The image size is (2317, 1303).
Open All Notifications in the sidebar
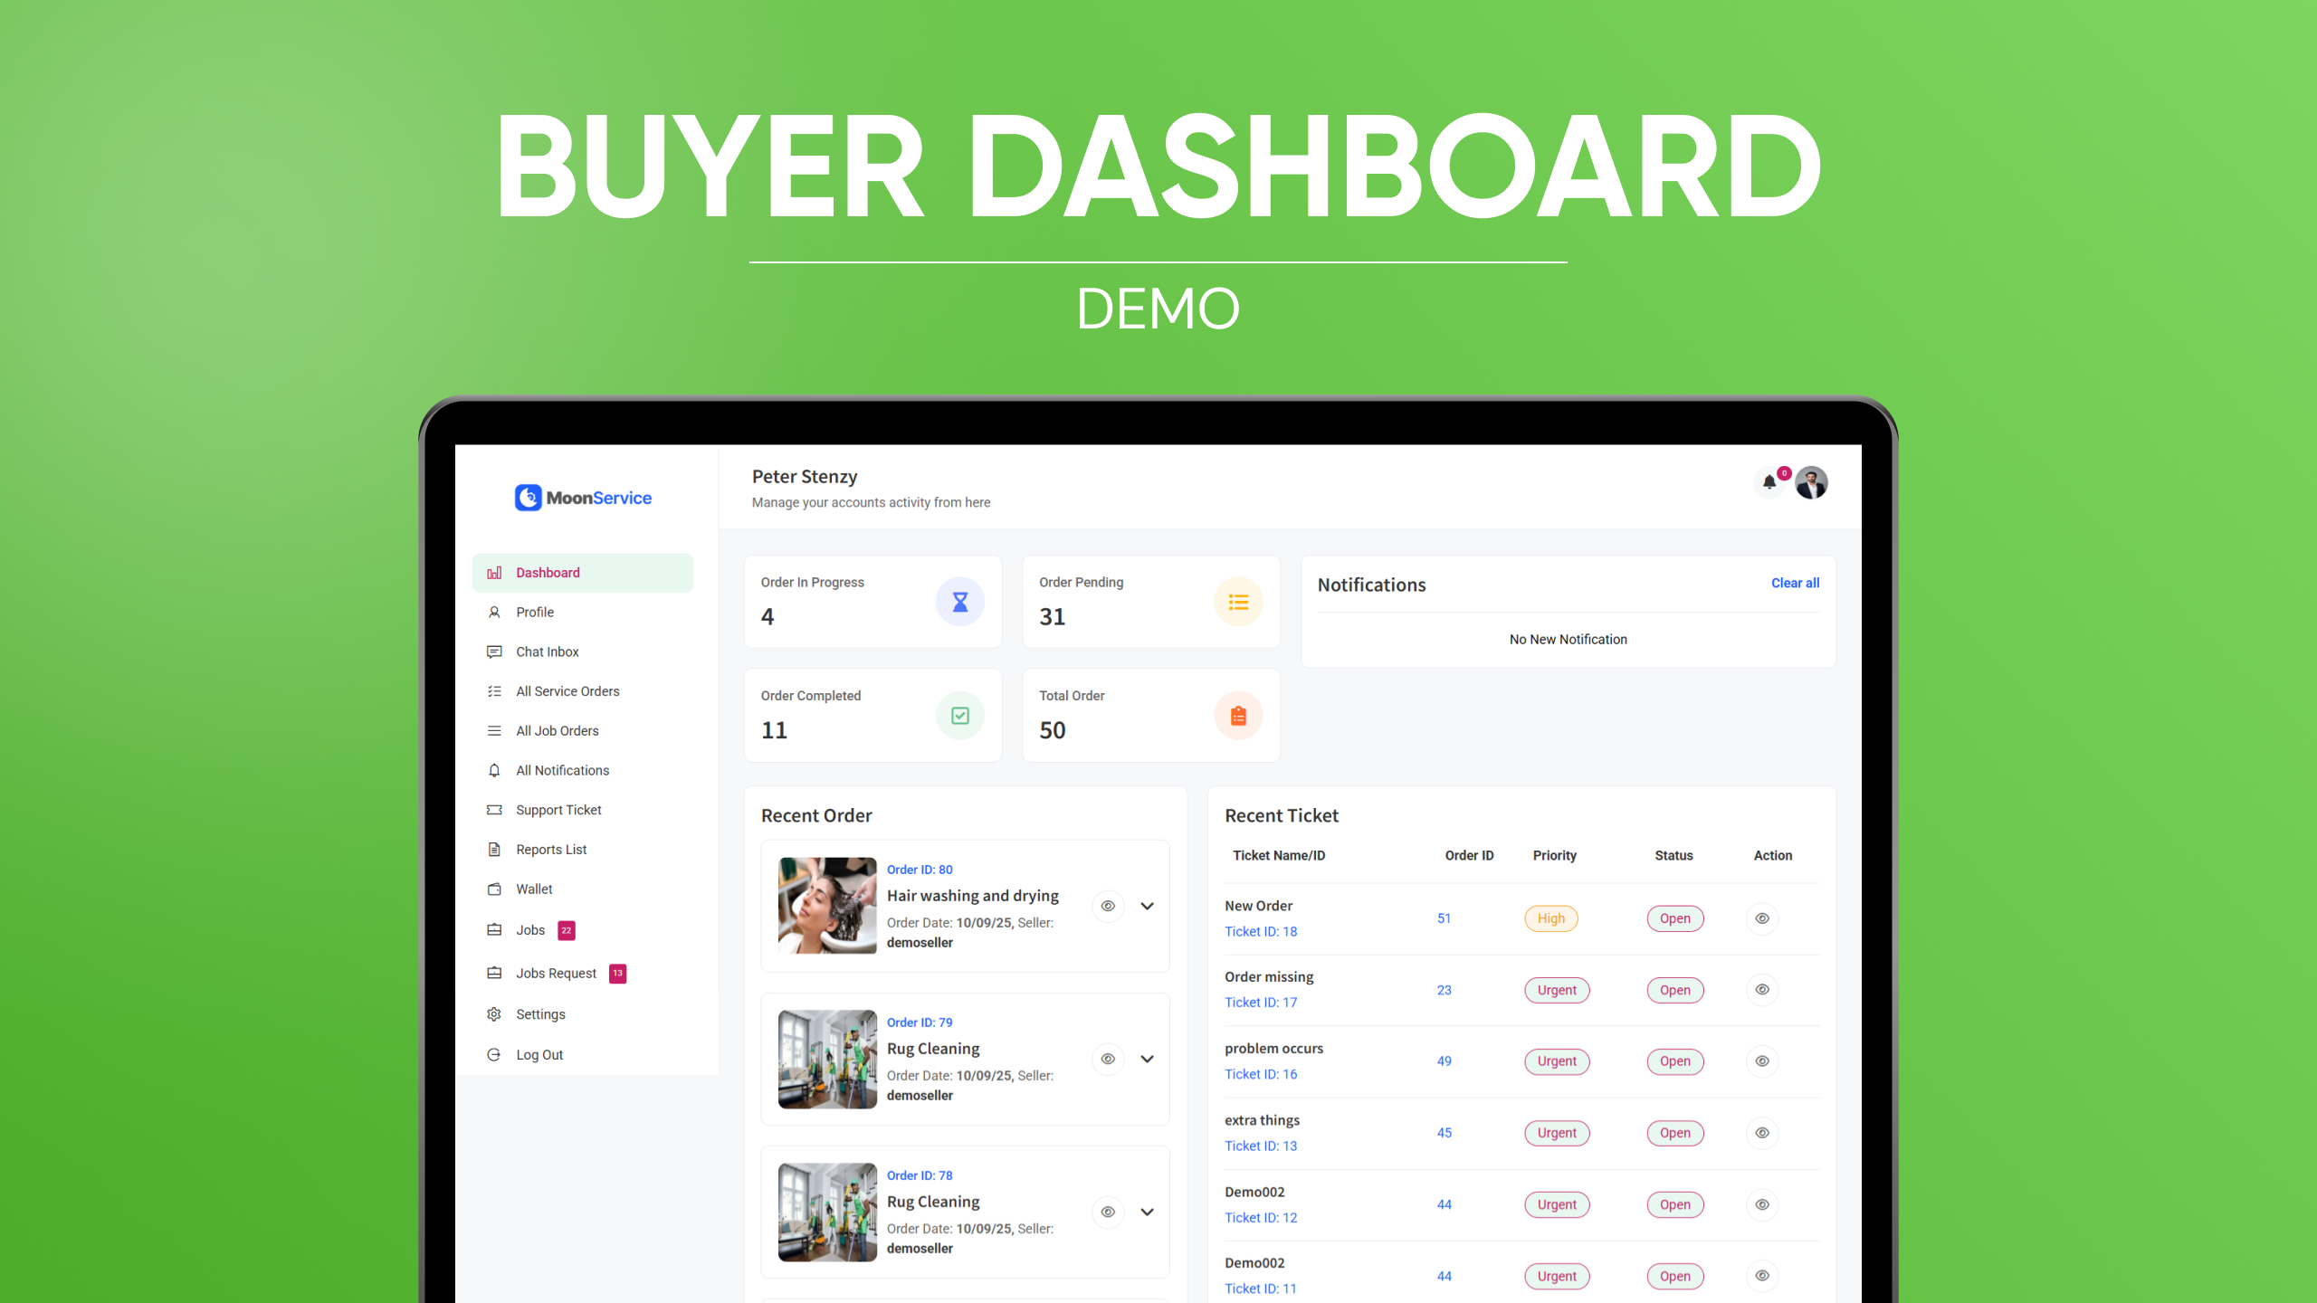pyautogui.click(x=562, y=770)
